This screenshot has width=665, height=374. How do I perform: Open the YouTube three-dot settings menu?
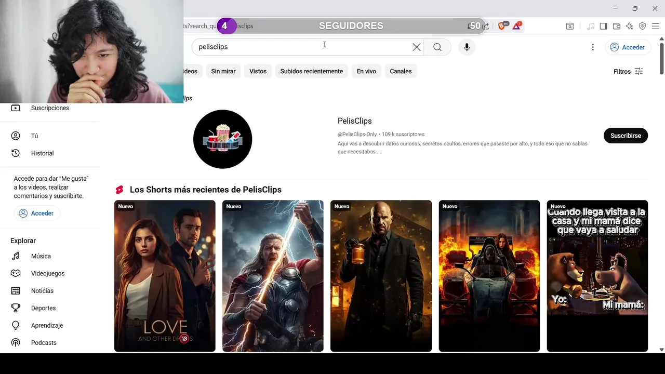pos(593,47)
